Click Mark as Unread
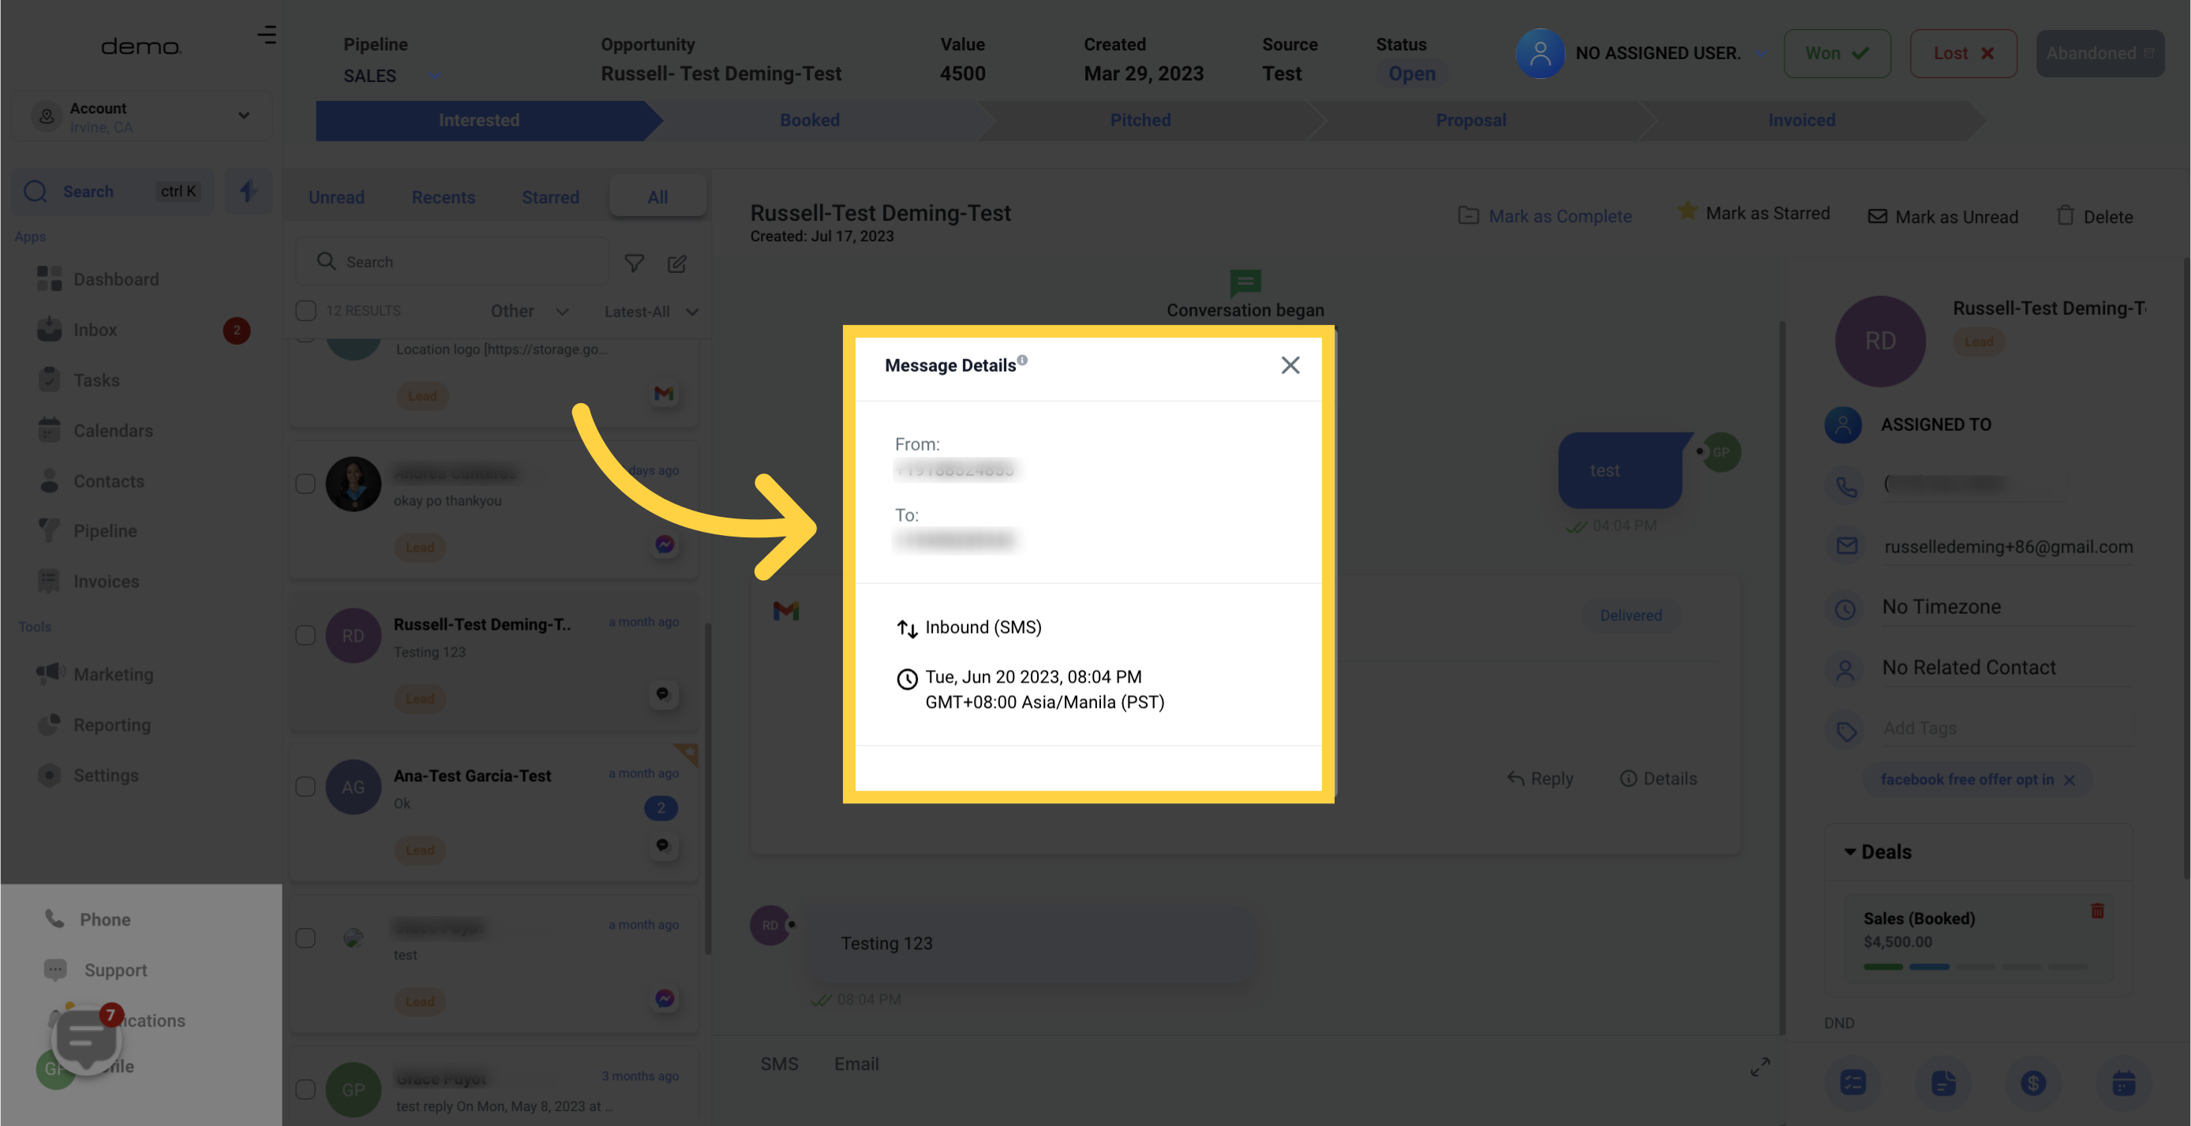2191x1126 pixels. pos(1942,217)
